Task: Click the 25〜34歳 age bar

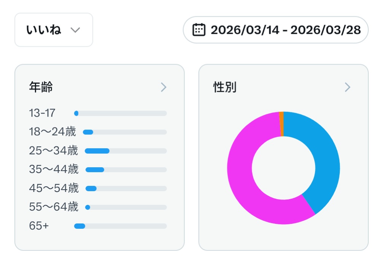Action: coord(126,151)
